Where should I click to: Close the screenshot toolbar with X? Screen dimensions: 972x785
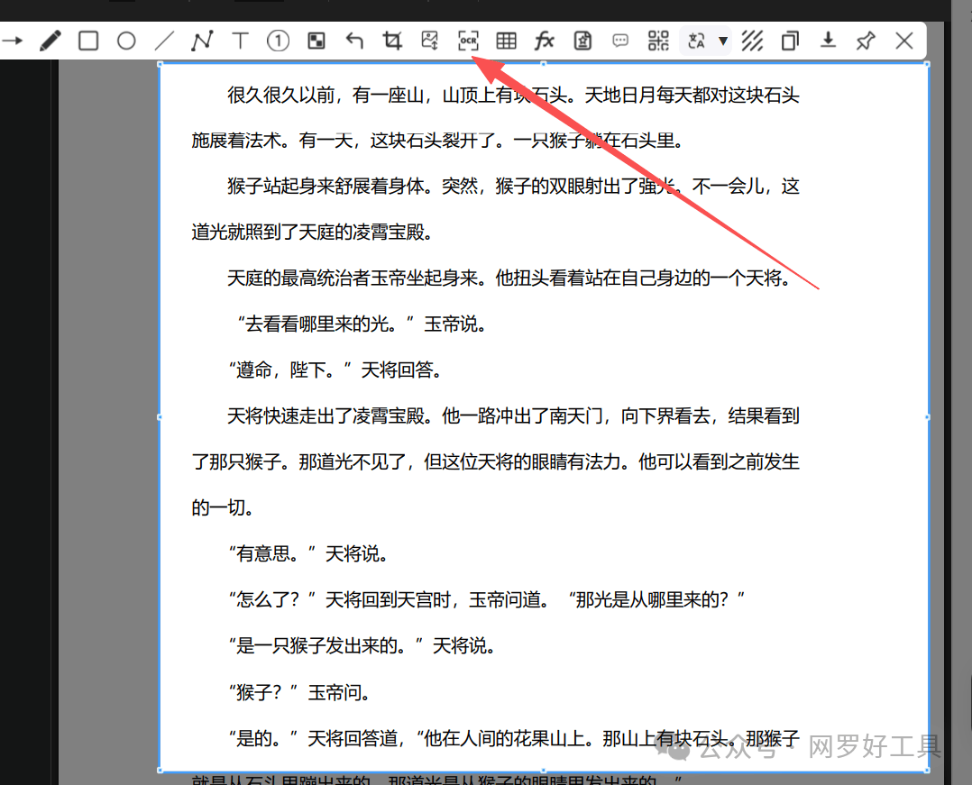point(904,41)
